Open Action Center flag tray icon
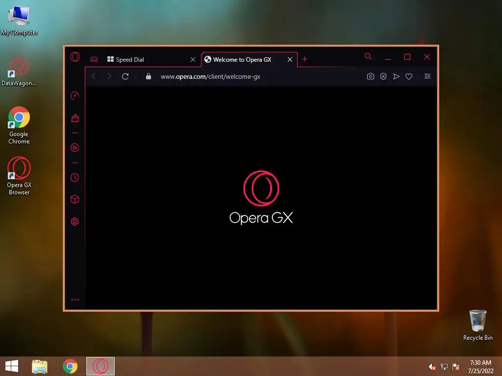Viewport: 502px width, 376px height. [x=456, y=366]
